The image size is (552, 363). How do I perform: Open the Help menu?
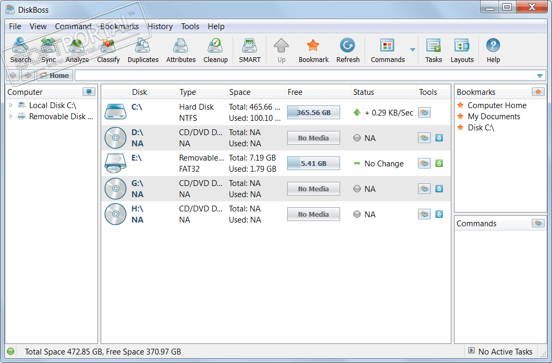[x=216, y=26]
